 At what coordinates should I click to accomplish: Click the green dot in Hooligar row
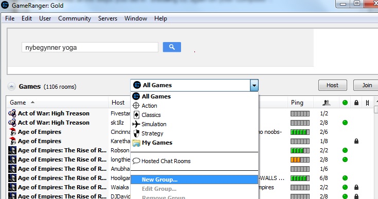click(345, 178)
